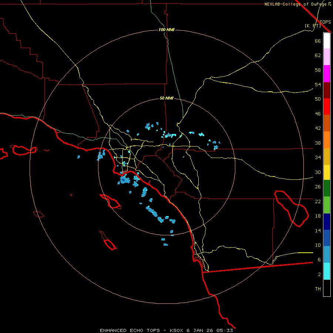The height and width of the screenshot is (333, 333).
Task: Click the 05:33 timestamp in the caption
Action: (x=225, y=330)
